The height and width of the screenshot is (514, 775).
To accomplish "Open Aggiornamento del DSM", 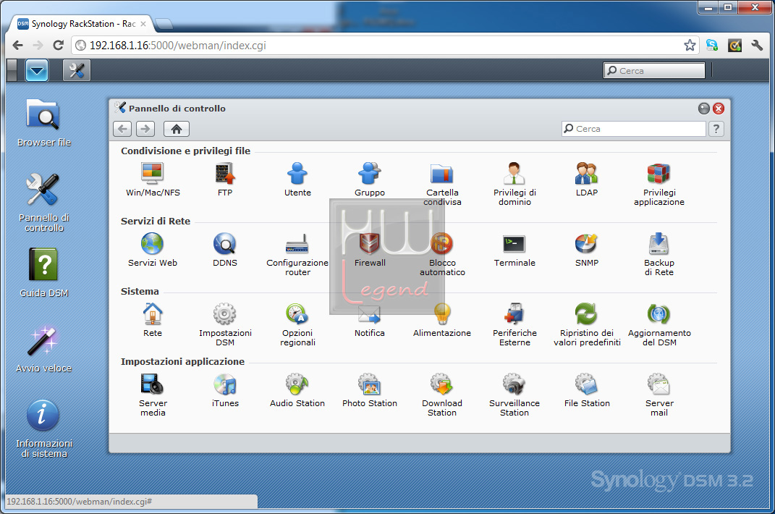I will [x=658, y=324].
